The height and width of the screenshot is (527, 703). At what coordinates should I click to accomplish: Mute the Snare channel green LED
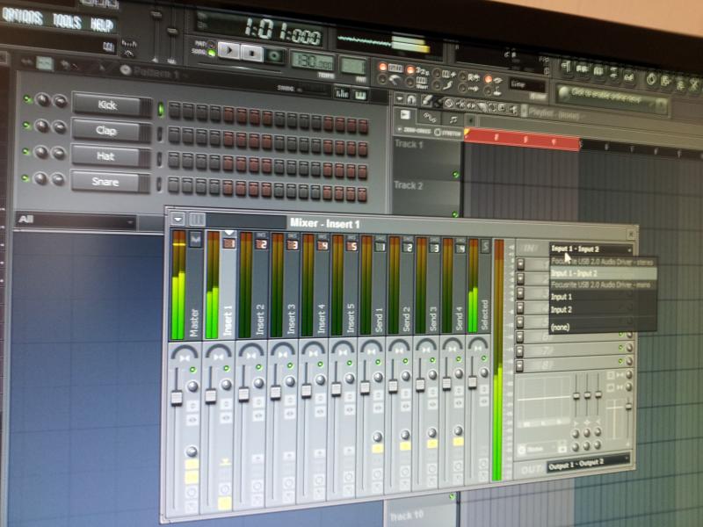(25, 178)
